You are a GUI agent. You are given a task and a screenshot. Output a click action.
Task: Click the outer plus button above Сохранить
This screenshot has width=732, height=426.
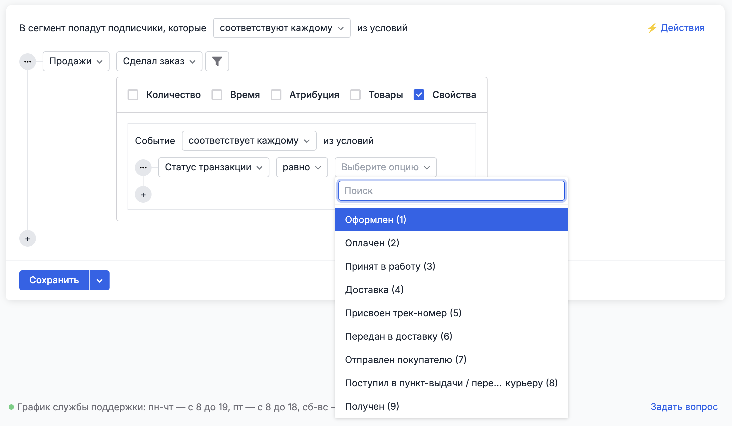28,239
